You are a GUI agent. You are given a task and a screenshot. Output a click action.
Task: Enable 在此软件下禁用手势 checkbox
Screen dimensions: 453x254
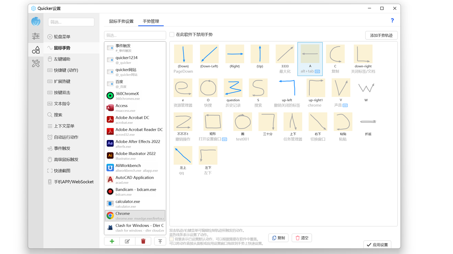click(x=172, y=35)
